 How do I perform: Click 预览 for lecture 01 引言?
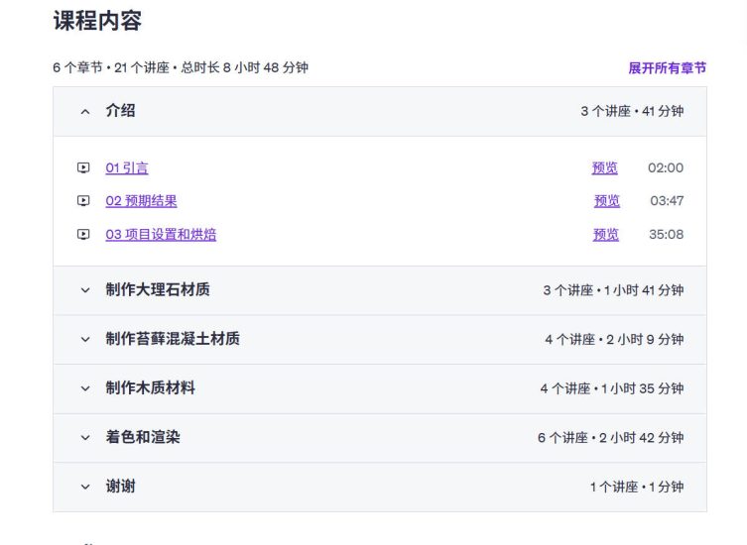(x=604, y=168)
